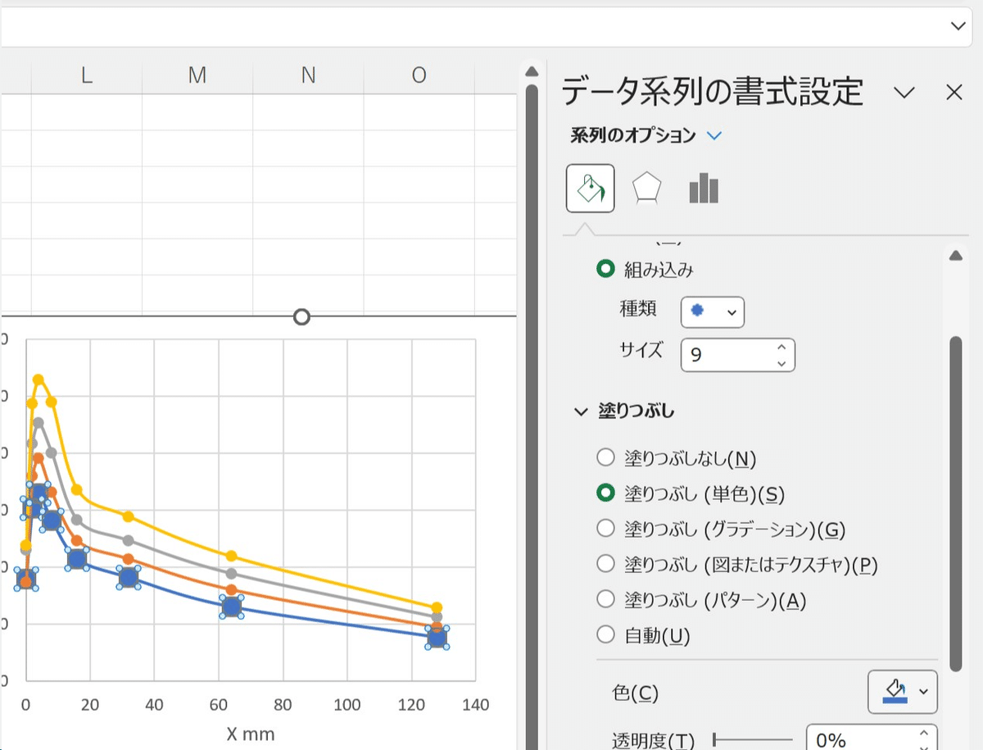Open the marker 種類 dropdown
This screenshot has width=983, height=750.
tap(713, 311)
